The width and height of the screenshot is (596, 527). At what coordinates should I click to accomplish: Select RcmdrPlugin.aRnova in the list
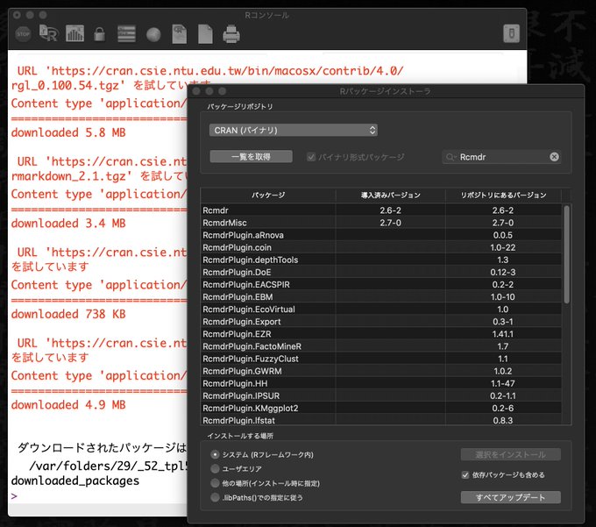[x=381, y=235]
